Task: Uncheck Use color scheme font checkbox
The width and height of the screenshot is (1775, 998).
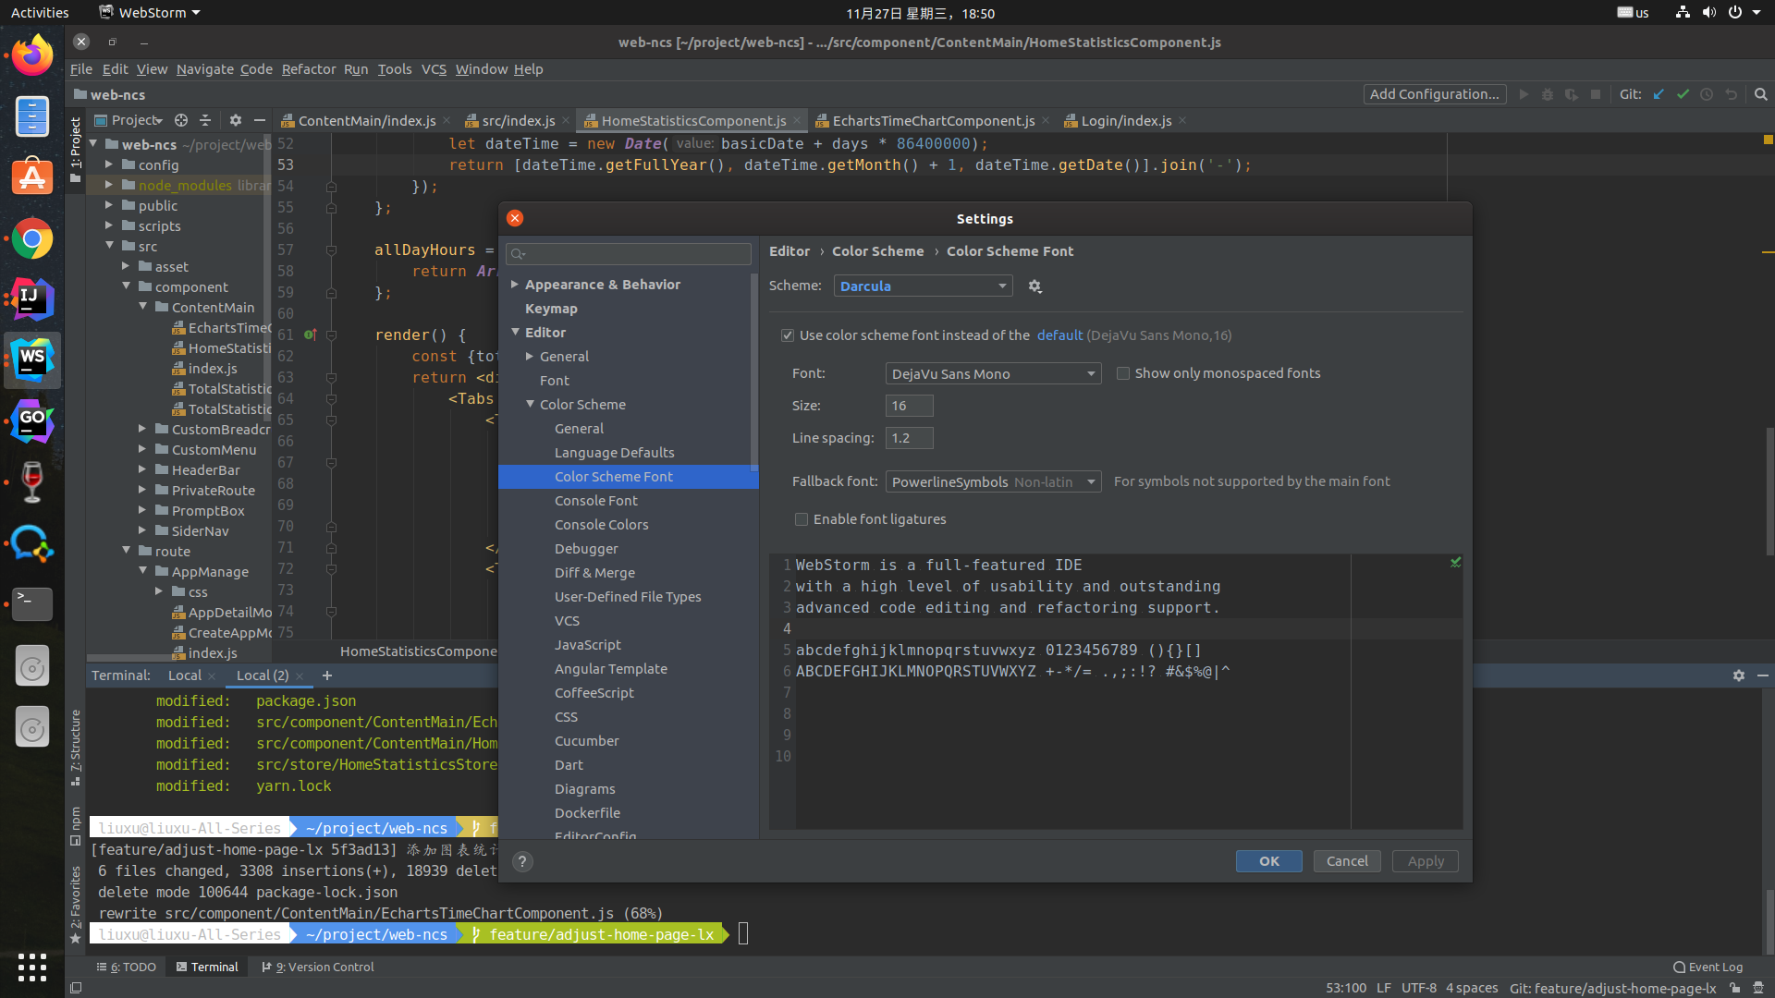Action: coord(788,335)
